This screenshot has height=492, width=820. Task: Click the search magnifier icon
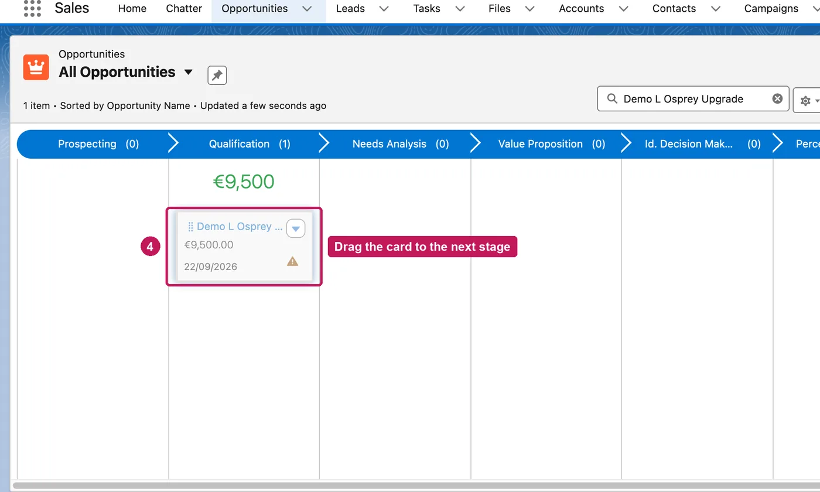pos(612,98)
